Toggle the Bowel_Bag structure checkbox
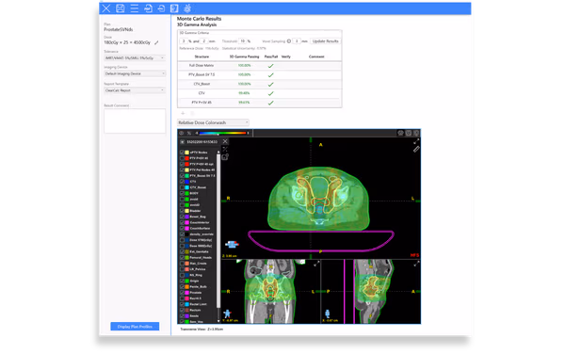565x354 pixels. [182, 217]
